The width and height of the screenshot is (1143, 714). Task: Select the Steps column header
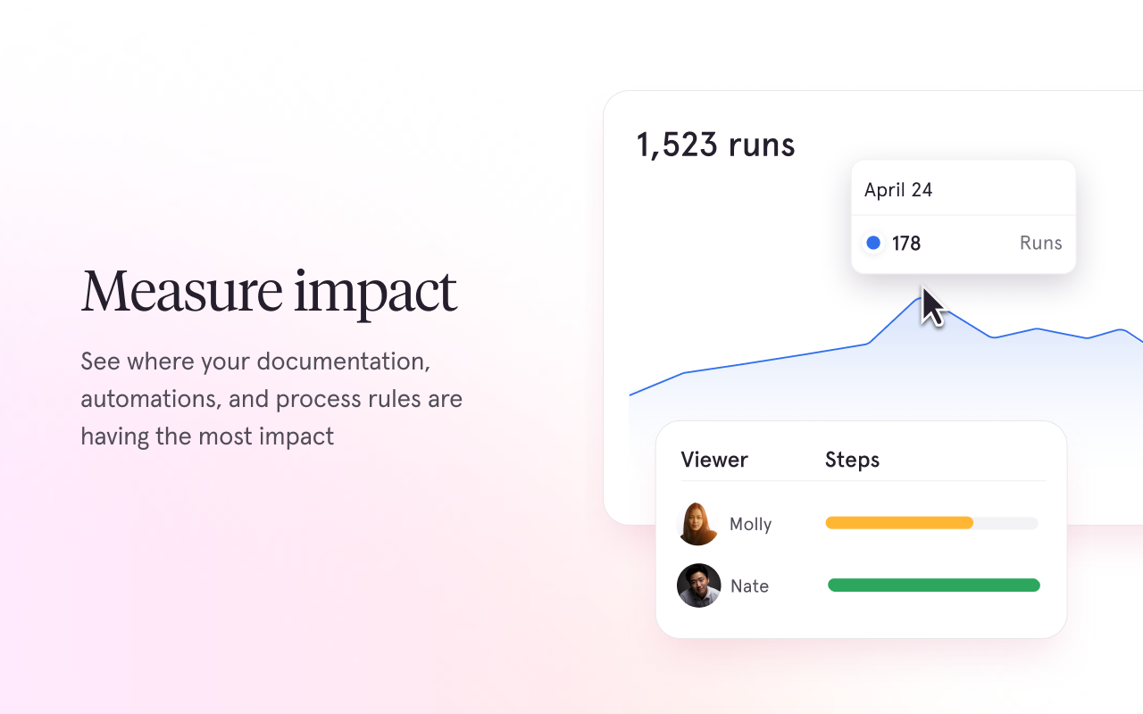852,460
